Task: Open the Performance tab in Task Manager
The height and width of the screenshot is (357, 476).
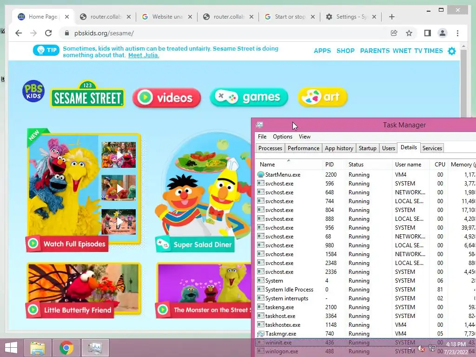Action: tap(303, 148)
